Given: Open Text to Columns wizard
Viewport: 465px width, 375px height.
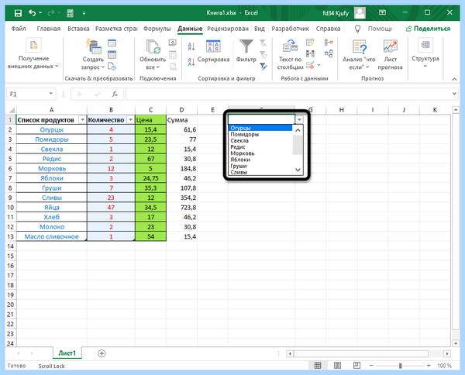Looking at the screenshot, I should click(x=290, y=55).
